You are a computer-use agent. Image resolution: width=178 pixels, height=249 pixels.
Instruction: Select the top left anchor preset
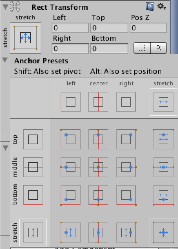[x=71, y=139]
